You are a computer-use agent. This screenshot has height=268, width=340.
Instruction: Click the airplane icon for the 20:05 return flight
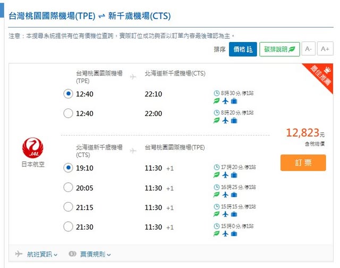(x=225, y=195)
